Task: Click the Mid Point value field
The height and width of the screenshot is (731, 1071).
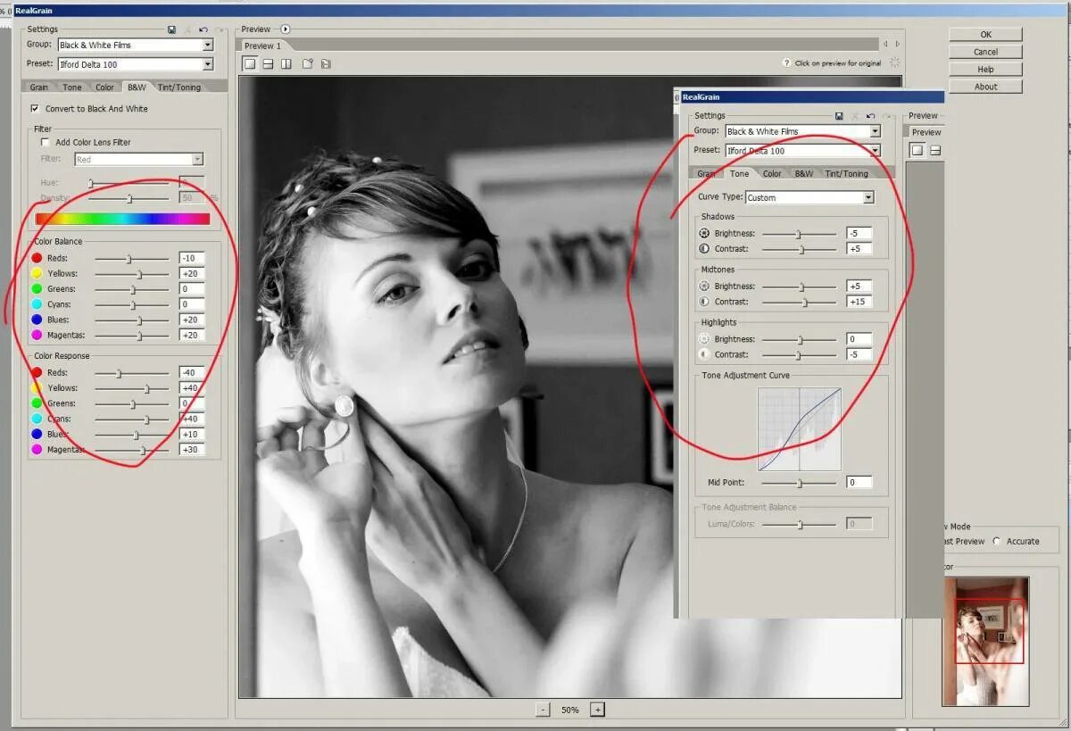Action: [859, 482]
